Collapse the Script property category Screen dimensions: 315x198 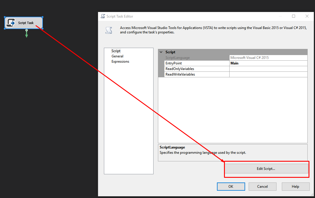(161, 52)
